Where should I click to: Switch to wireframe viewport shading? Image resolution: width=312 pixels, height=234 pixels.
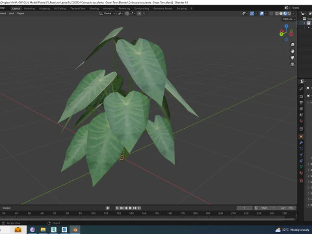(x=277, y=14)
